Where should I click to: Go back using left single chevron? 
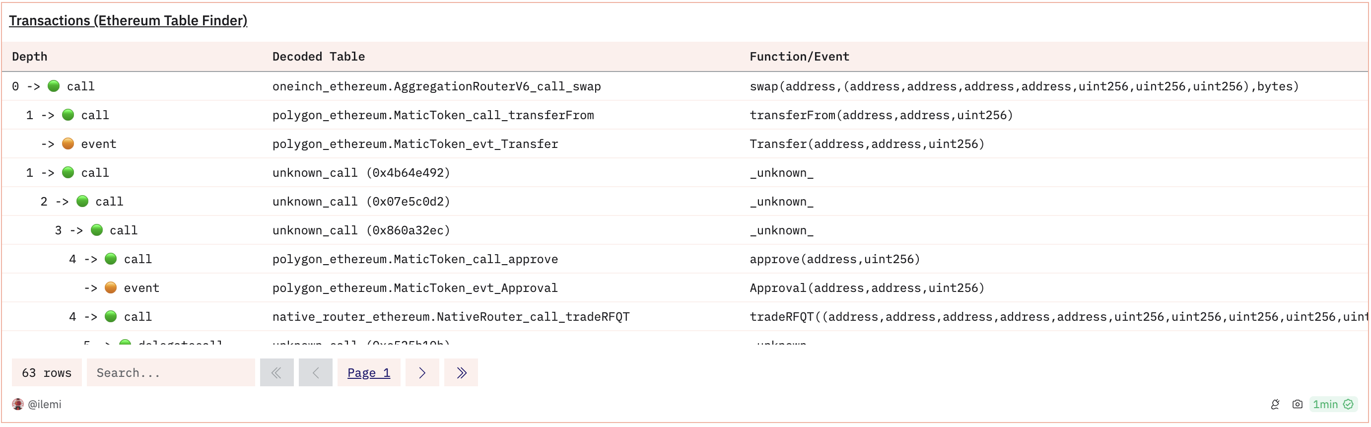(315, 373)
